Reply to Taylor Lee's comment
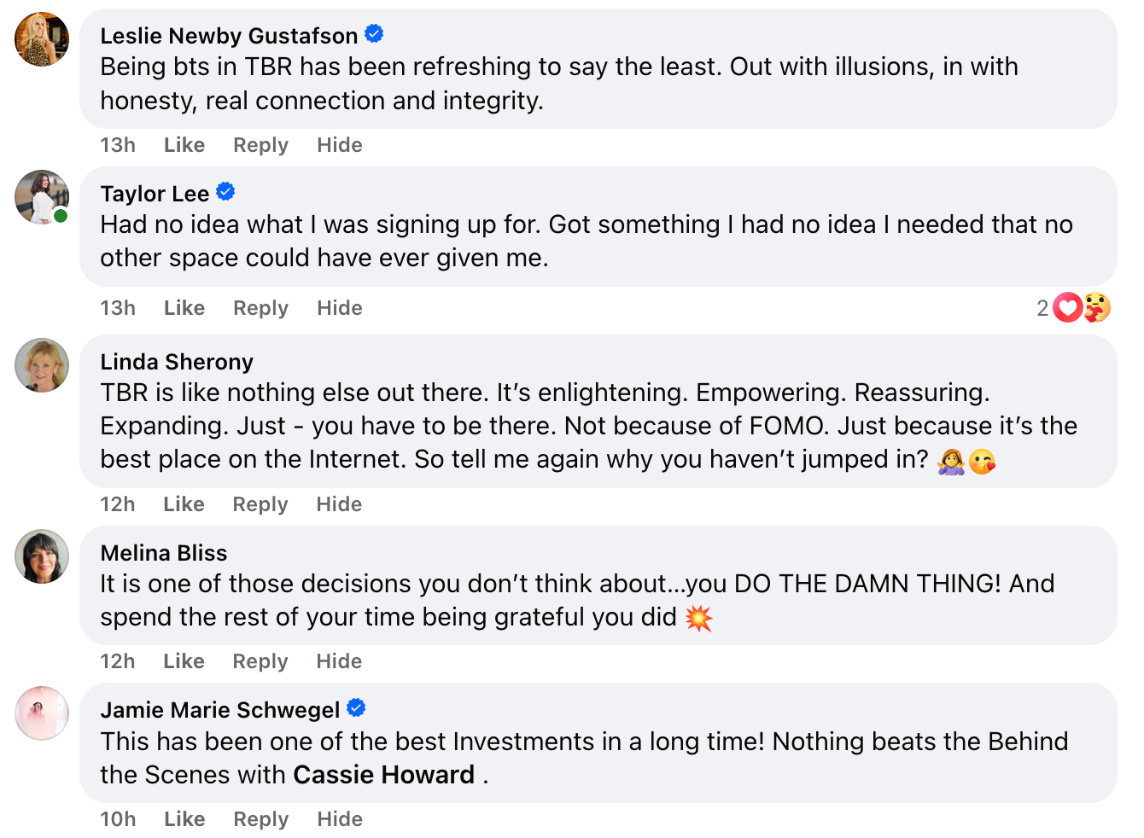Screen dimensions: 1144x838 [x=260, y=308]
